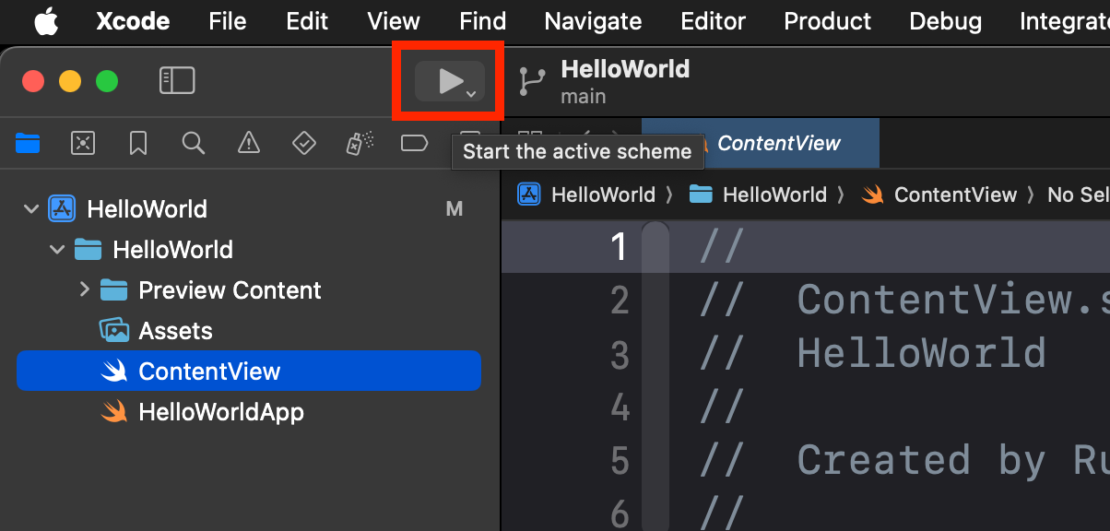The image size is (1110, 531).
Task: Open the Source Control navigator
Action: point(83,143)
